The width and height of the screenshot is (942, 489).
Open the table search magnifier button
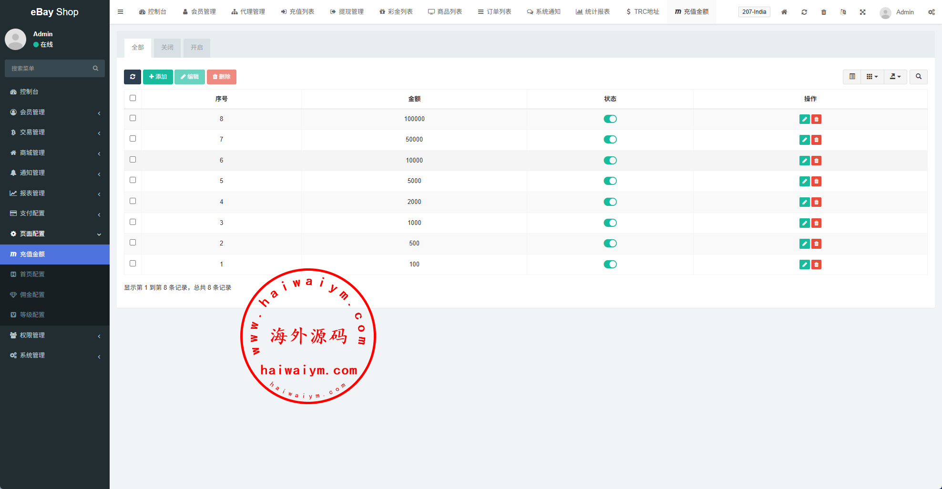918,77
